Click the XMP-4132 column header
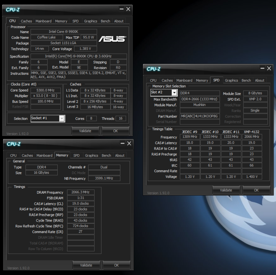 [x=252, y=132]
